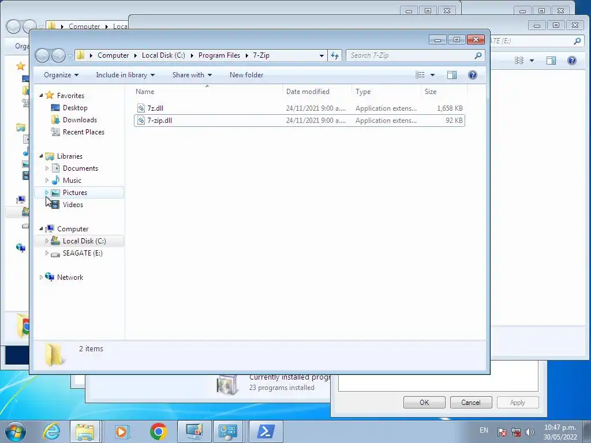The width and height of the screenshot is (591, 443).
Task: Launch Google Chrome from taskbar
Action: tap(158, 431)
